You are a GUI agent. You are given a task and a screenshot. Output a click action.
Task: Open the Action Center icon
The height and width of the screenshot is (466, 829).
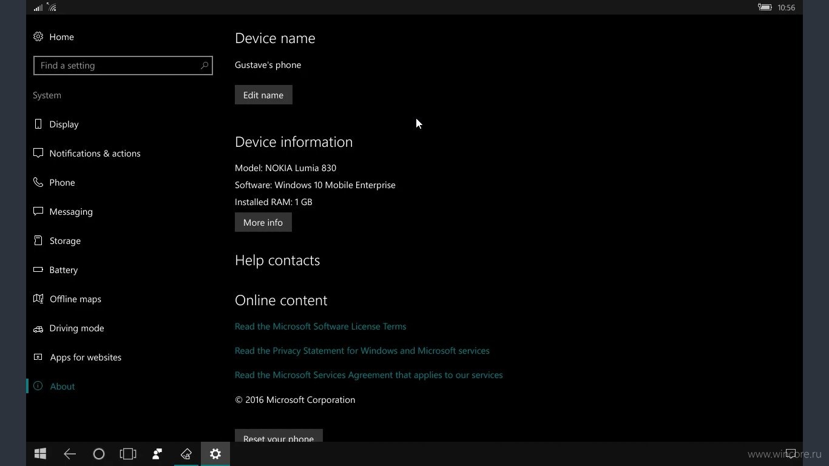tap(791, 453)
